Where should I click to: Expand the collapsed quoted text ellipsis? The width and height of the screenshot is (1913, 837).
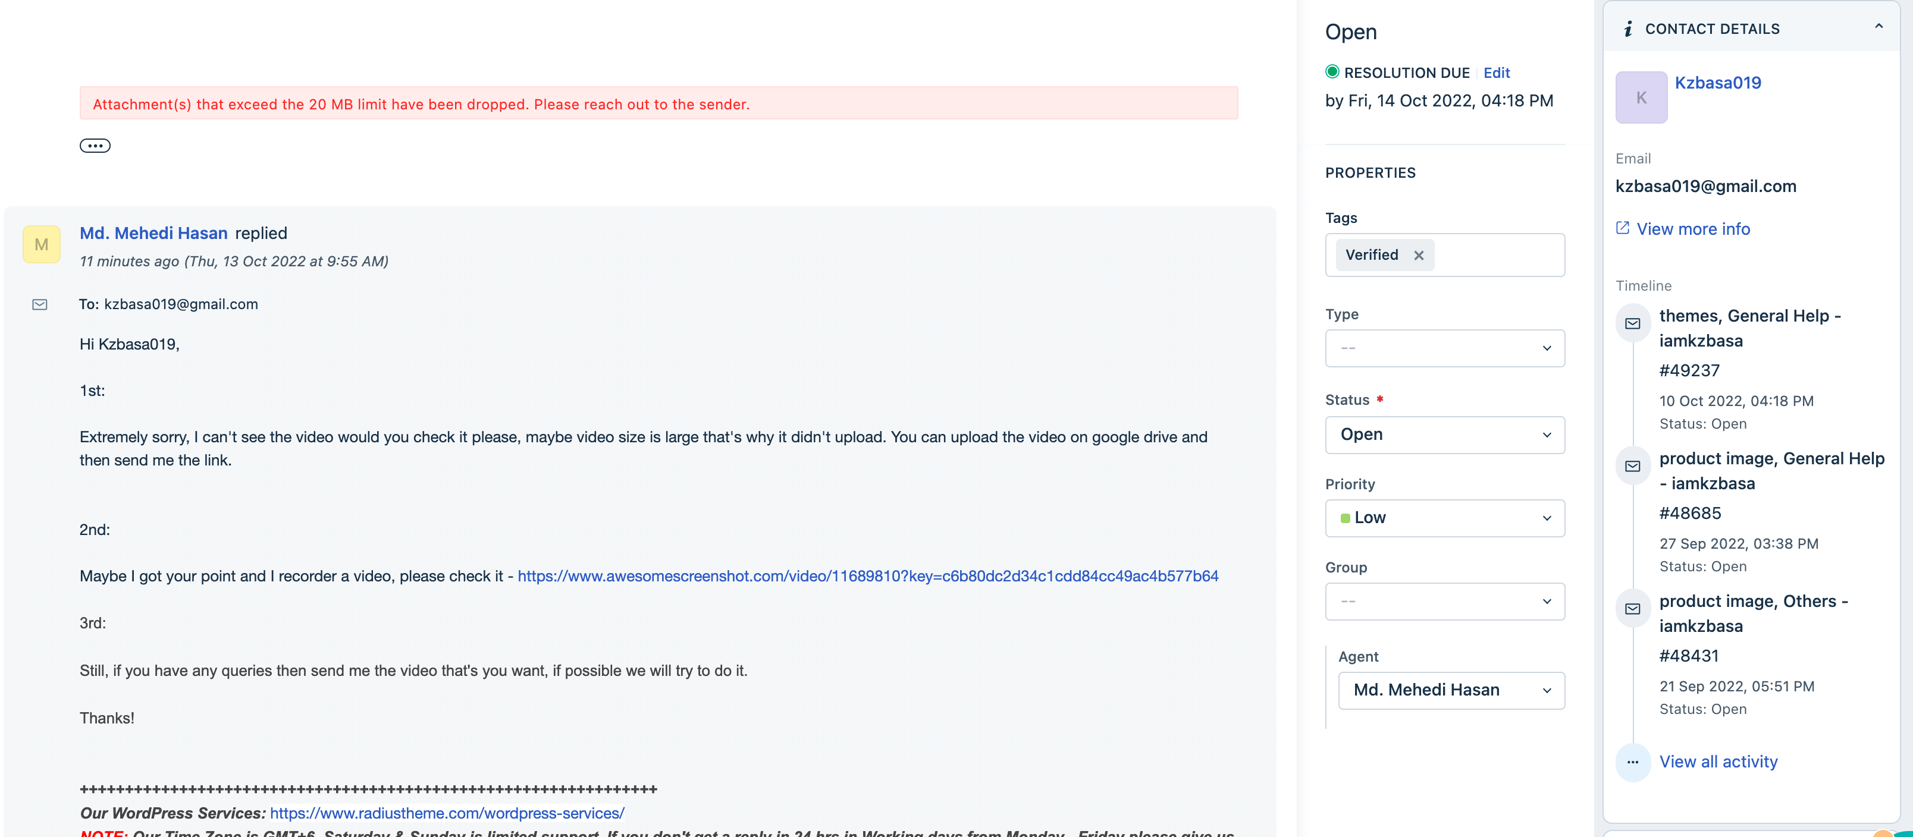coord(95,146)
